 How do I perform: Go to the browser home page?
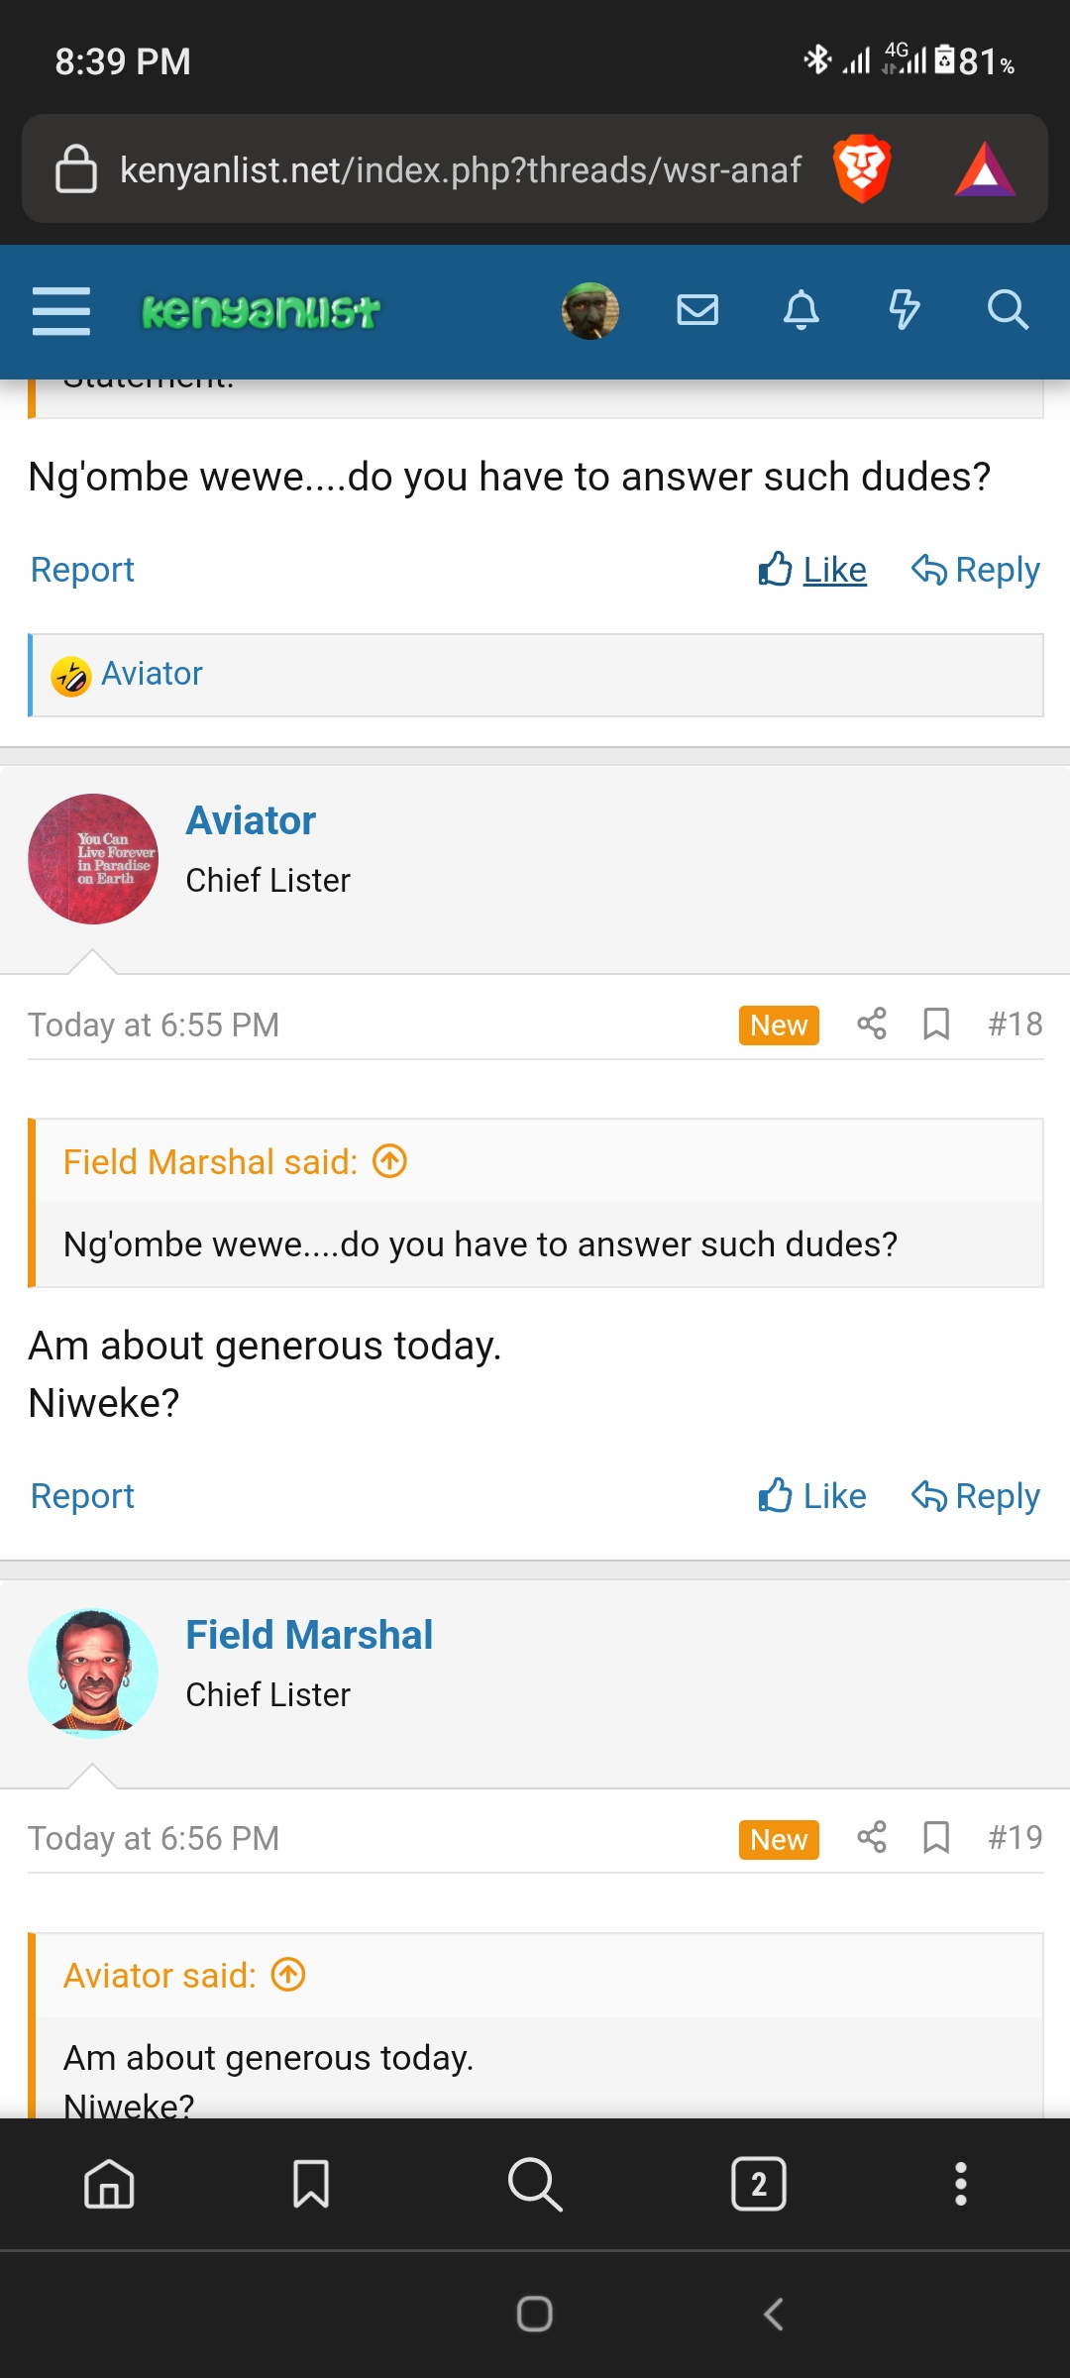point(109,2184)
